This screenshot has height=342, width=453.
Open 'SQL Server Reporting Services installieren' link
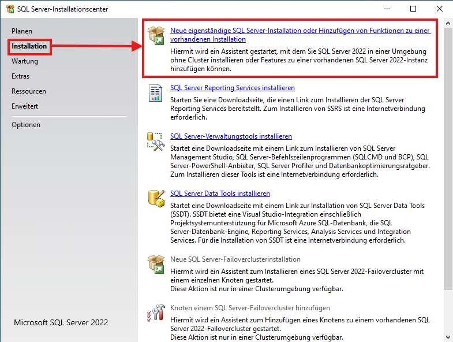coord(233,88)
